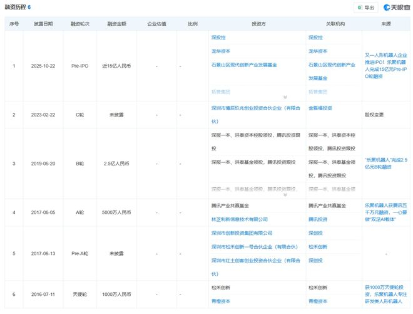The height and width of the screenshot is (314, 413).
Task: Click the 融资历程 section title
Action: tap(15, 7)
